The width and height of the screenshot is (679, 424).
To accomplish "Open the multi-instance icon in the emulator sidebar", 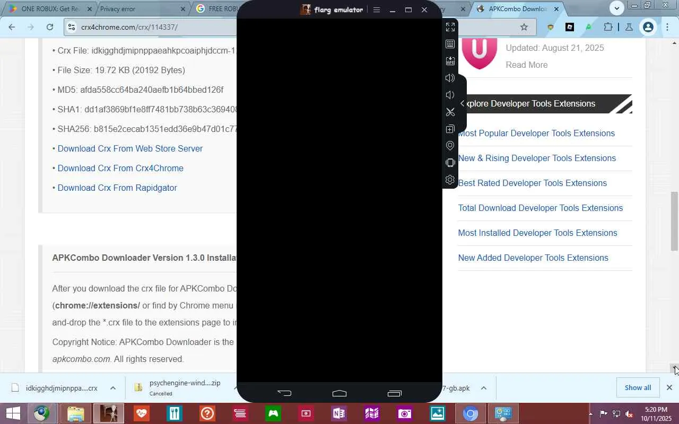I will coord(450,129).
